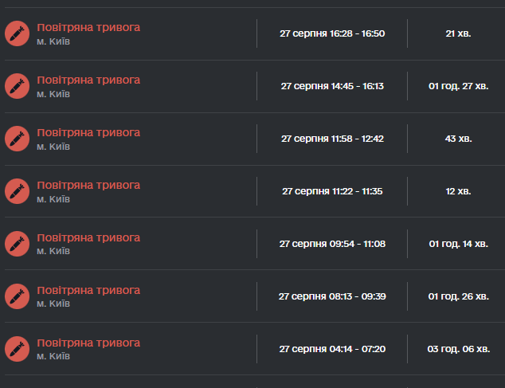Click 'м. Київ' under the 11:22 alert
Viewport: 505px width, 388px height.
(x=53, y=199)
